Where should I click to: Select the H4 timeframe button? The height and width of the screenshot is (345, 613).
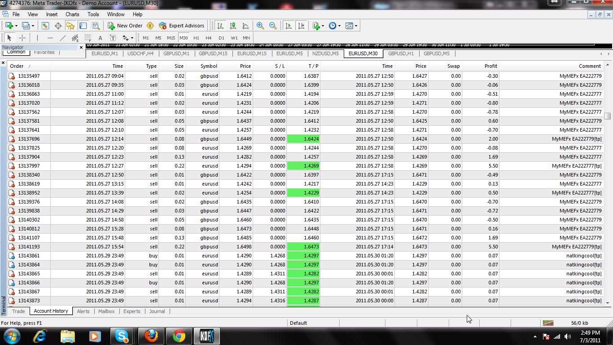[208, 38]
